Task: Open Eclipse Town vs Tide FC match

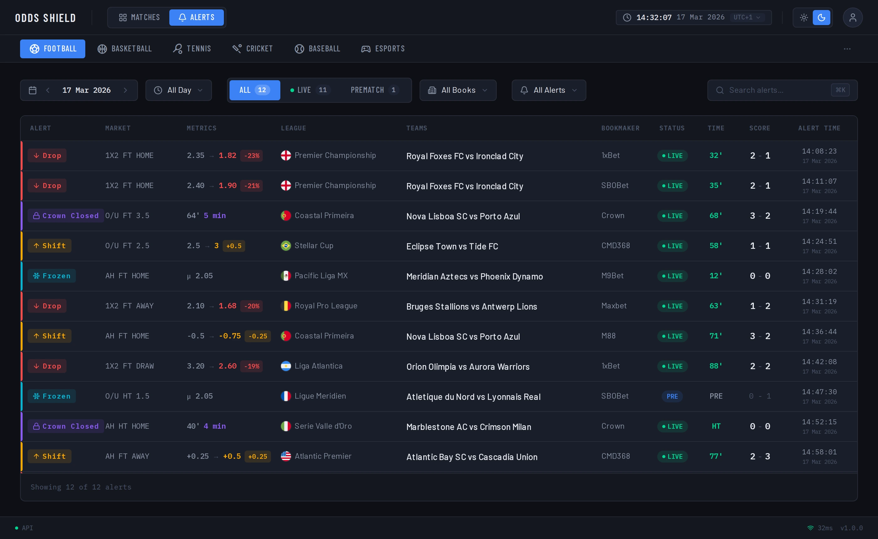Action: [x=452, y=246]
